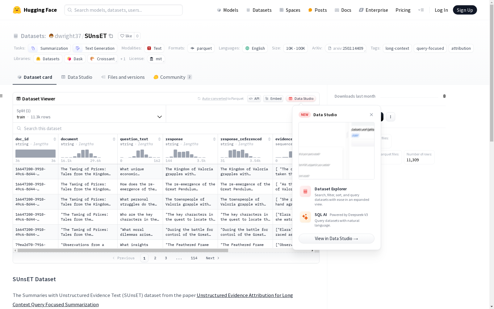Click the Data Studio preview thumbnail
Viewport: 494px width, 309px height.
point(337,151)
